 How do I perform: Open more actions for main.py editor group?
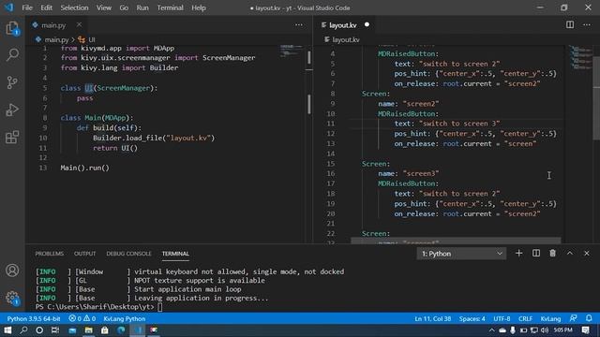click(x=299, y=25)
